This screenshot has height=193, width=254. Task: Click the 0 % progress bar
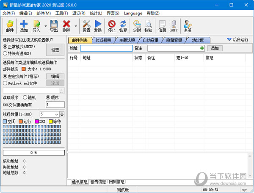pyautogui.click(x=34, y=152)
